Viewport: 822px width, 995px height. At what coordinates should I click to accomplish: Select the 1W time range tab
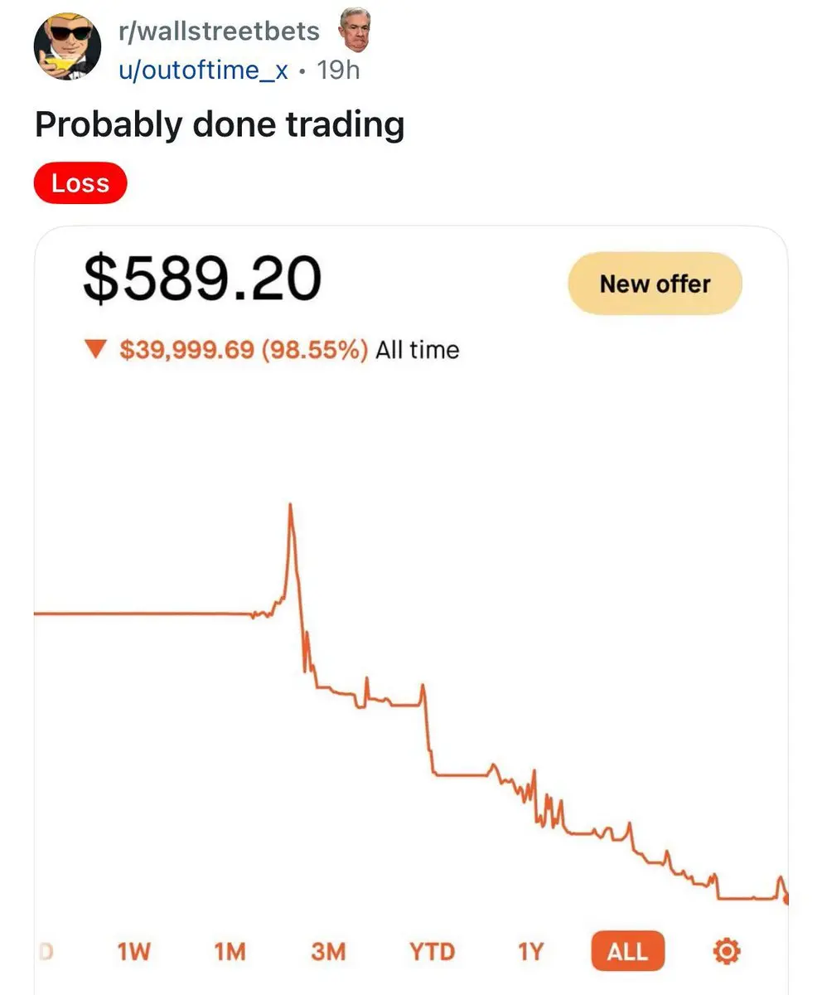(133, 951)
